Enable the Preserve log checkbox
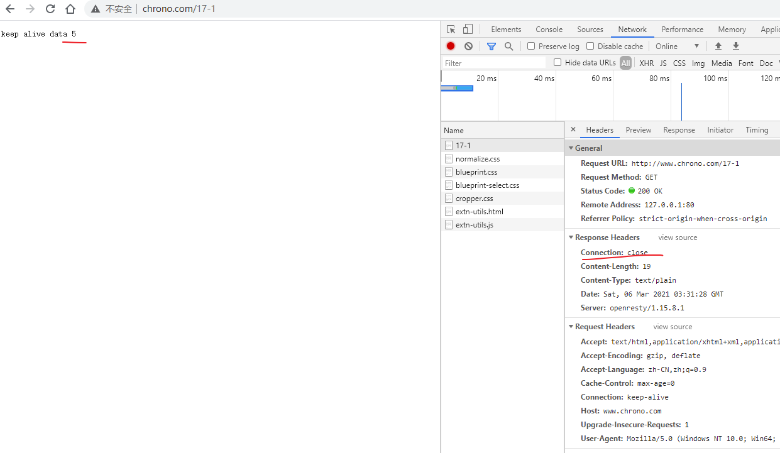This screenshot has height=453, width=780. (x=531, y=46)
